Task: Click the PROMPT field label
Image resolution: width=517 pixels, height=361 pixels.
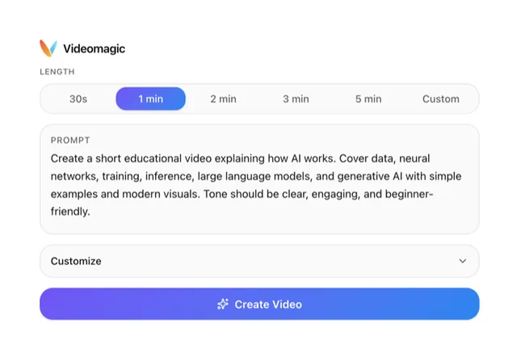Action: point(70,141)
